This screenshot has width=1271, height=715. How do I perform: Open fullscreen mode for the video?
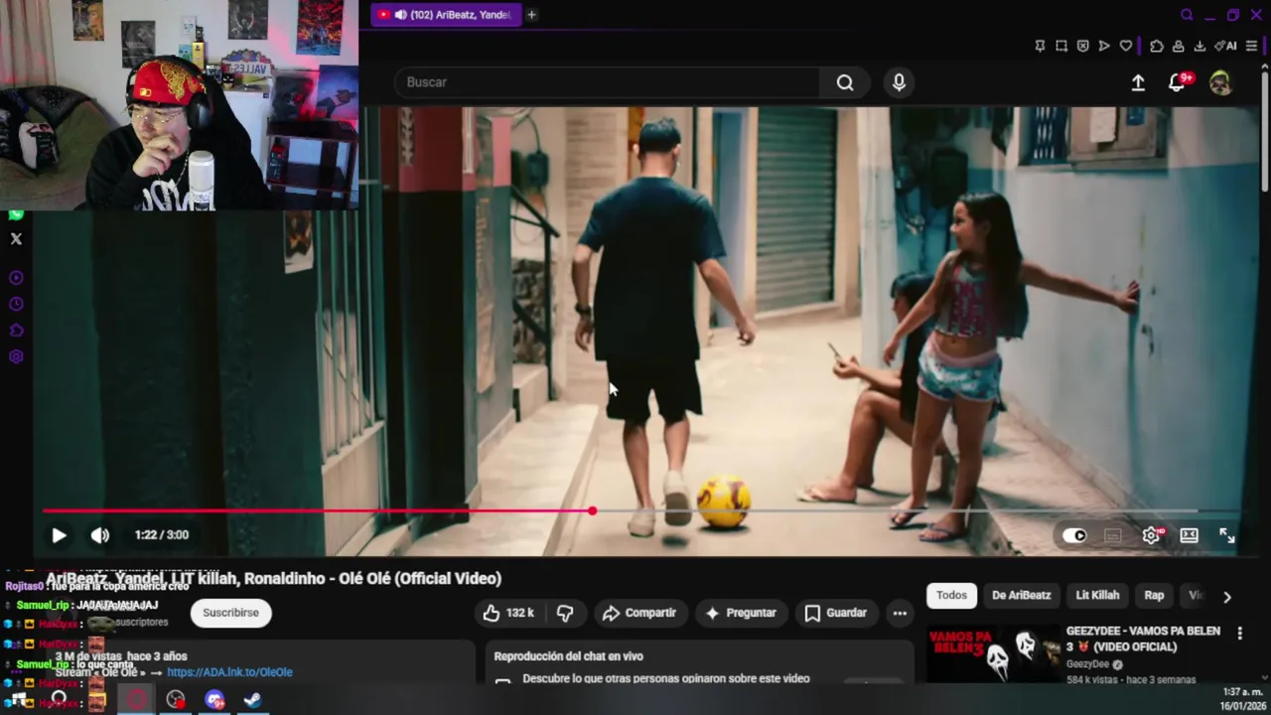point(1227,535)
